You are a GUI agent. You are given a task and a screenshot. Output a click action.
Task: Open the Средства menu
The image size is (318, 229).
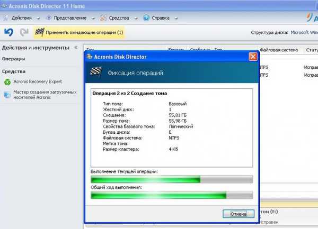(119, 18)
